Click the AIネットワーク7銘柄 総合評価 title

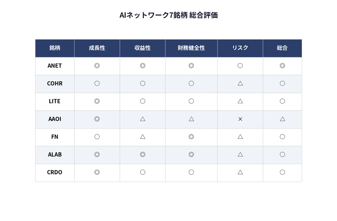click(168, 15)
